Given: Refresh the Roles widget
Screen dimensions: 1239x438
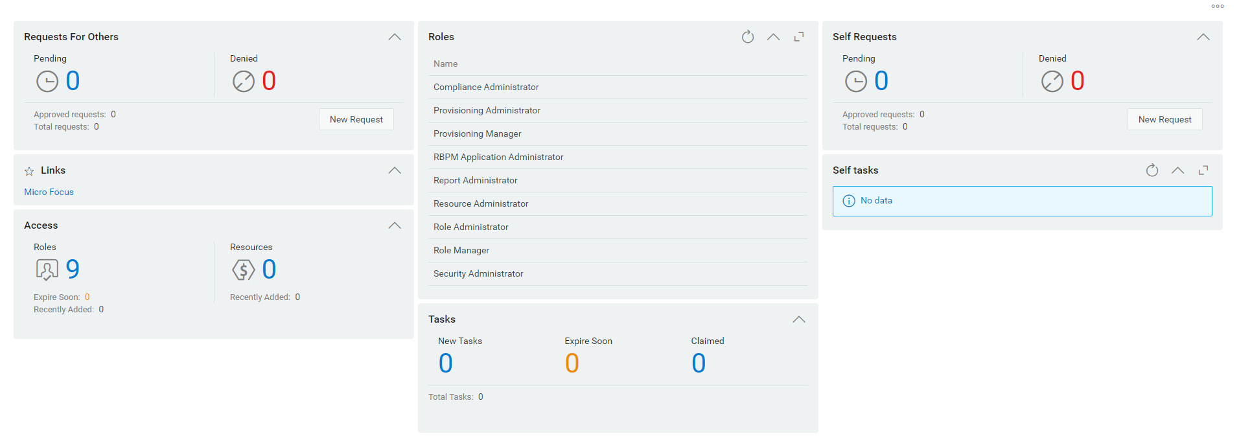Looking at the screenshot, I should pos(748,37).
